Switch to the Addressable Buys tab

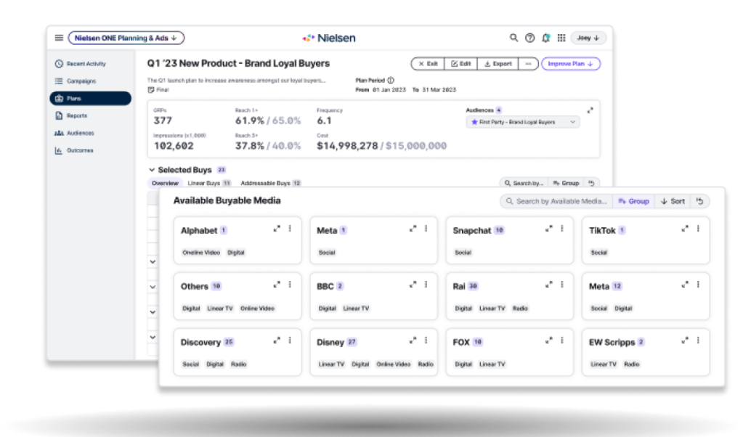point(271,183)
